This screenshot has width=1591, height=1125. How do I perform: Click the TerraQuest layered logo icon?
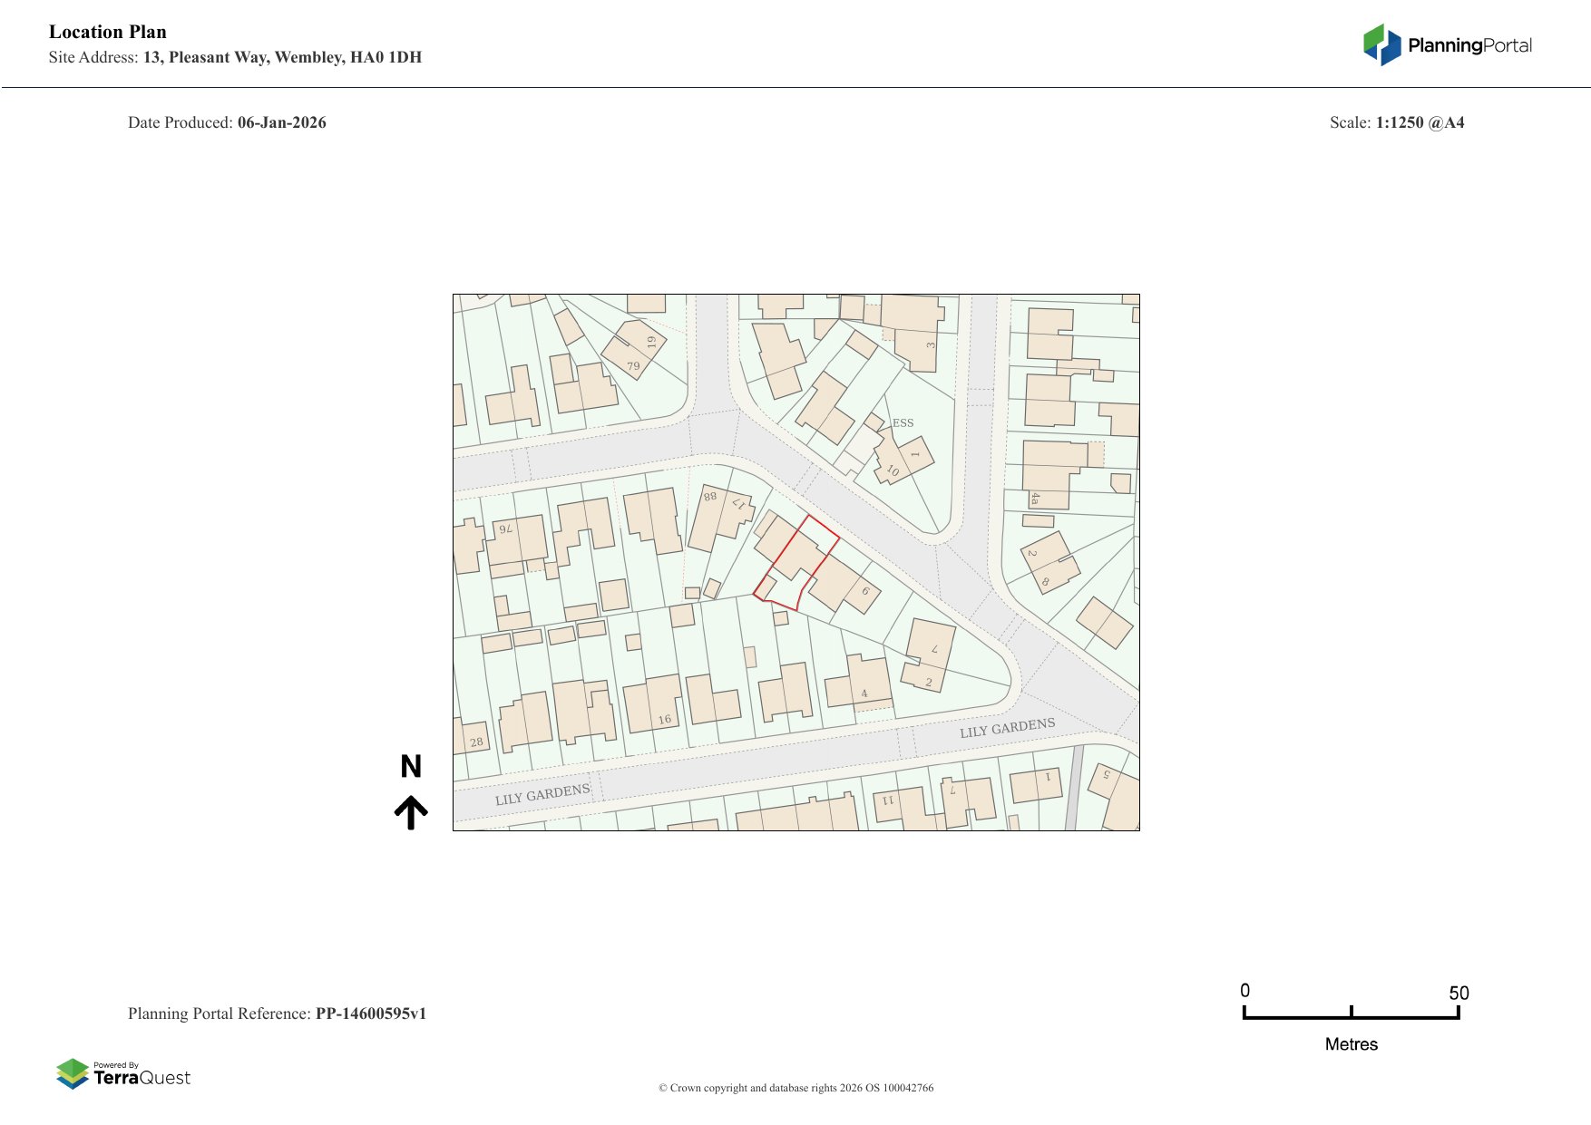[x=73, y=1073]
